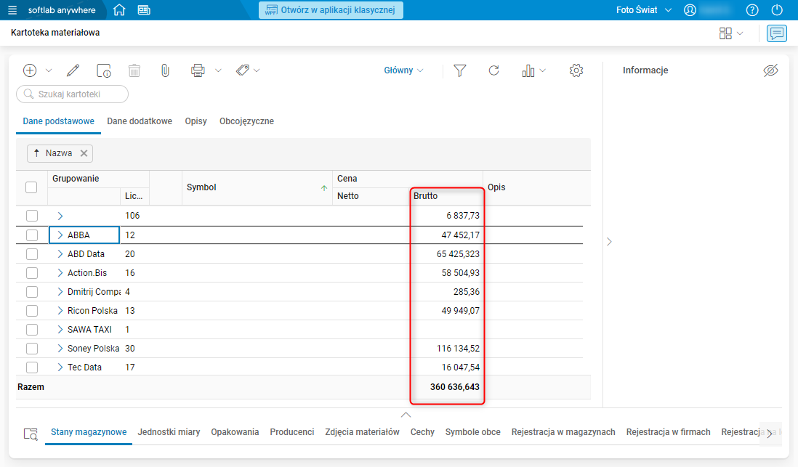Check the ABD Data row checkbox

(32, 254)
